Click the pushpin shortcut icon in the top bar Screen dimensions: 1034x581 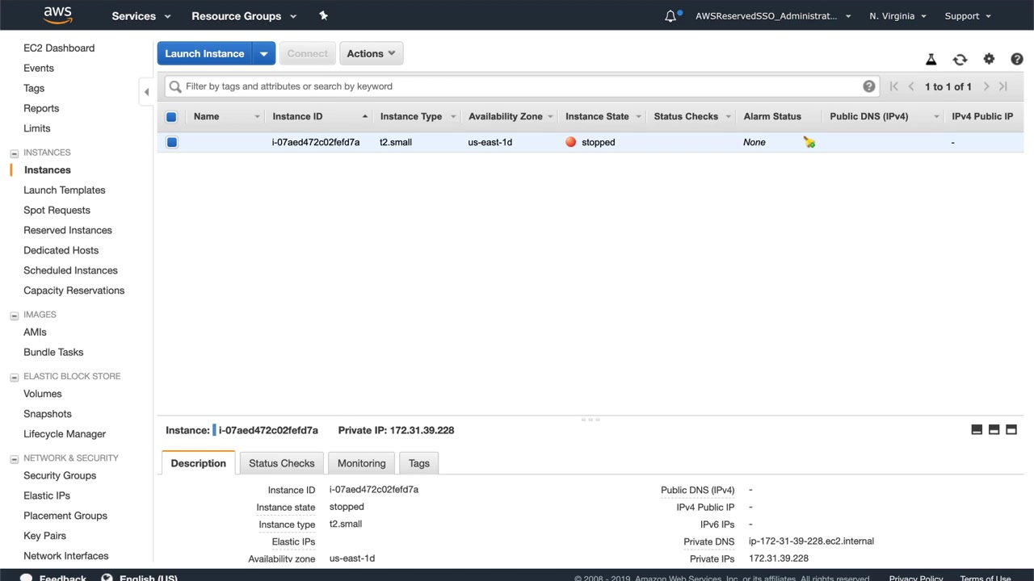[324, 15]
